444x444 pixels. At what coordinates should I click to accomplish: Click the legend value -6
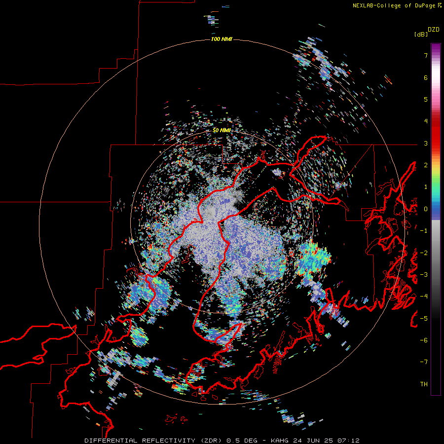click(424, 340)
